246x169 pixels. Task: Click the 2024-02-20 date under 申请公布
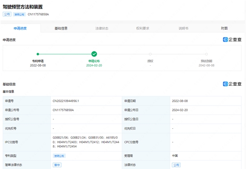coord(94,65)
